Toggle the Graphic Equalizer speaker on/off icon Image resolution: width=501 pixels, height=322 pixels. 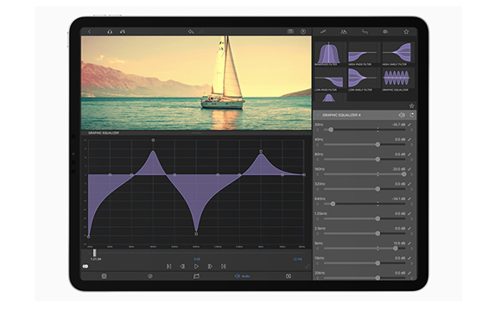coord(402,115)
